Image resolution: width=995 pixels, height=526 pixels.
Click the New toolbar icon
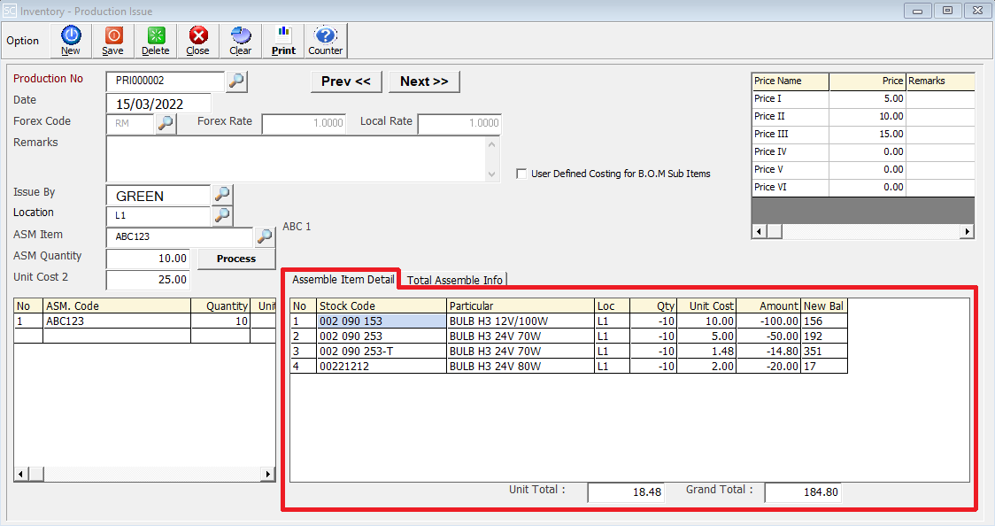pos(71,41)
